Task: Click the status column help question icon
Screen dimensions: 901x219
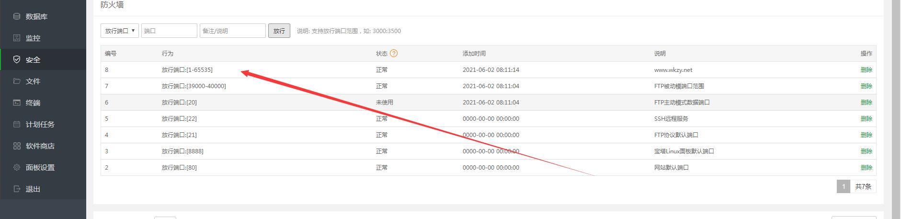Action: 394,53
